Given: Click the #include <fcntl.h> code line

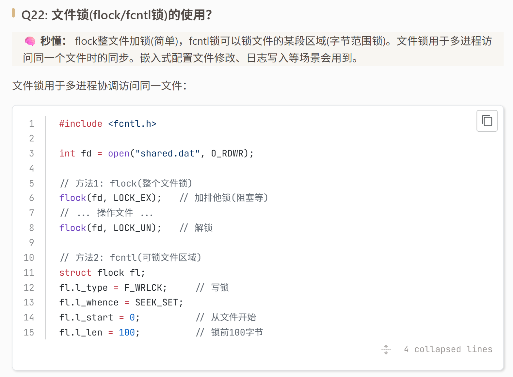Looking at the screenshot, I should [108, 123].
